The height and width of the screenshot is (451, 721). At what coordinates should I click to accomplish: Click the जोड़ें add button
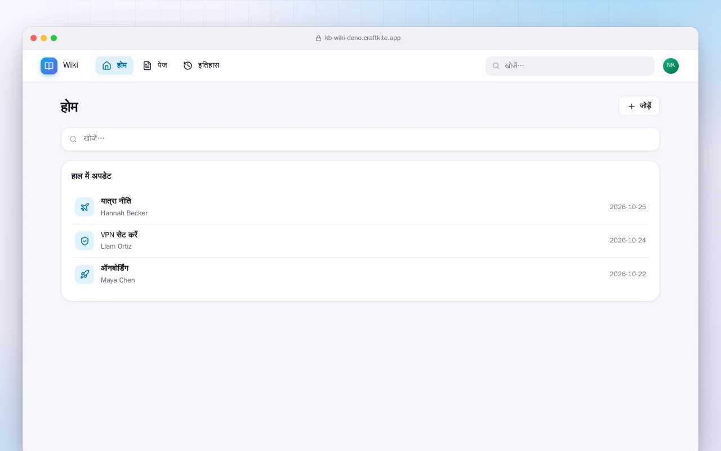639,106
